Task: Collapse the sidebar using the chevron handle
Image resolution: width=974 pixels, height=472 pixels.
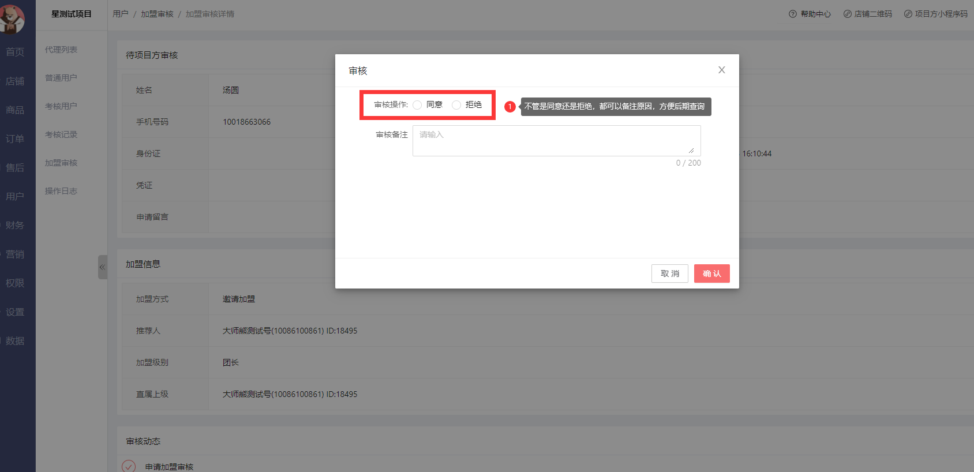Action: (x=102, y=267)
